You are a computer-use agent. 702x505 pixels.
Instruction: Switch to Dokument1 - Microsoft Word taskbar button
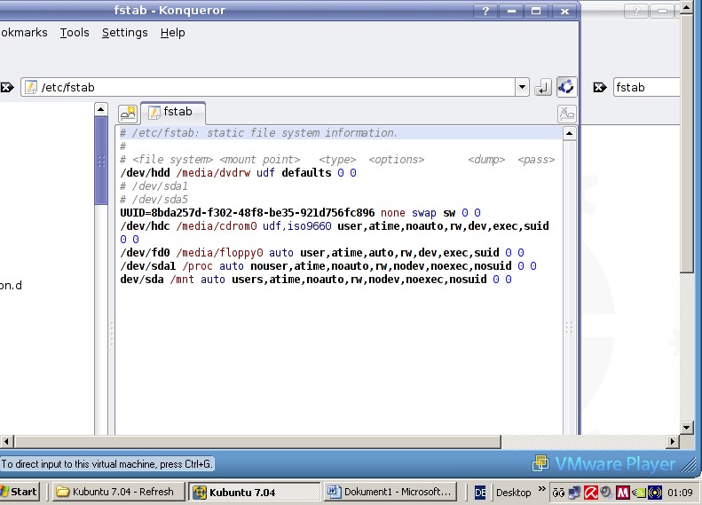coord(390,492)
